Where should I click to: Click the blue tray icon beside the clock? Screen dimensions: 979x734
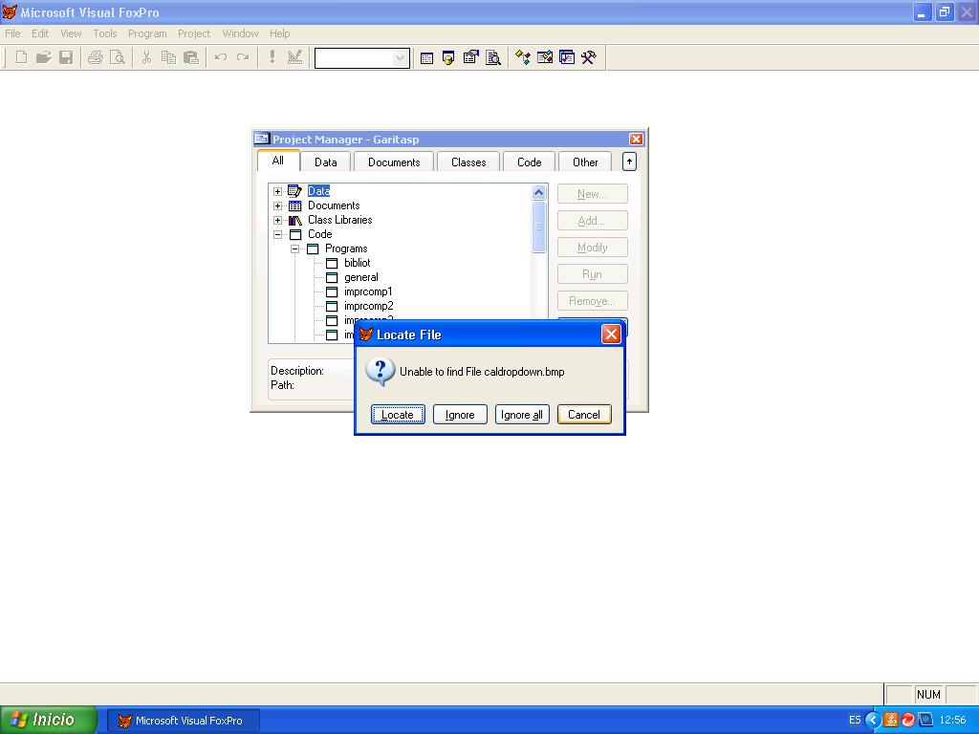pos(925,720)
